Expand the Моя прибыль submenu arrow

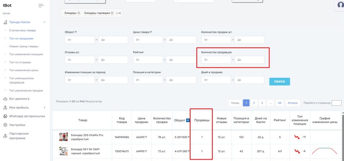tap(44, 108)
